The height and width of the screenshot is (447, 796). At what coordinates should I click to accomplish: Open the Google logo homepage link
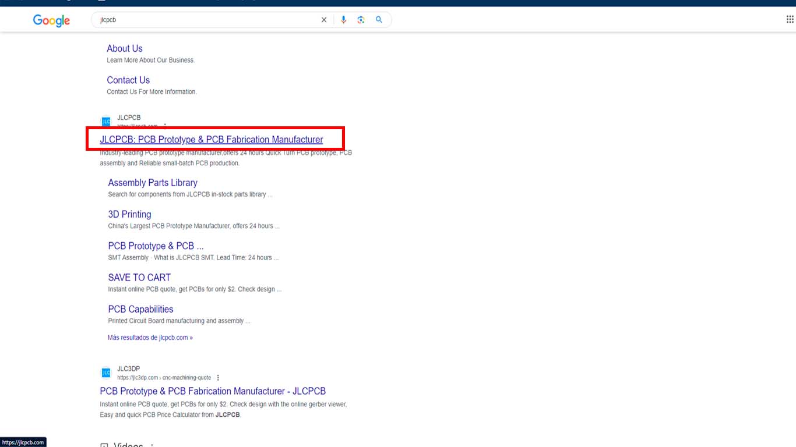(x=51, y=20)
